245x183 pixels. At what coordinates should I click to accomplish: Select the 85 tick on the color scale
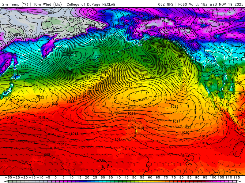coord(189,178)
